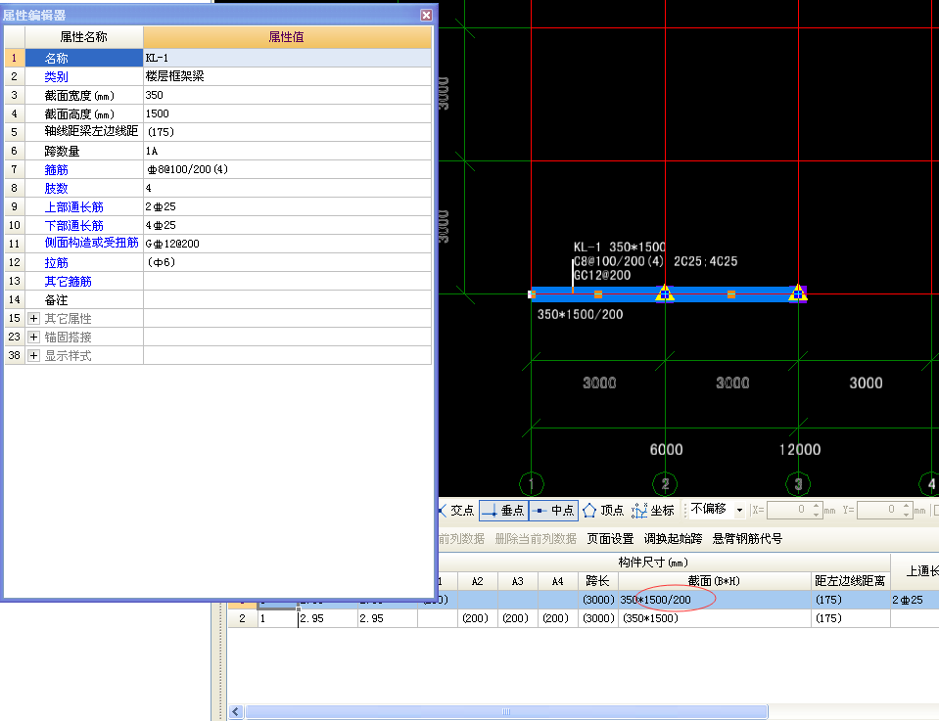Click the A2 column header
Image resolution: width=939 pixels, height=721 pixels.
477,581
